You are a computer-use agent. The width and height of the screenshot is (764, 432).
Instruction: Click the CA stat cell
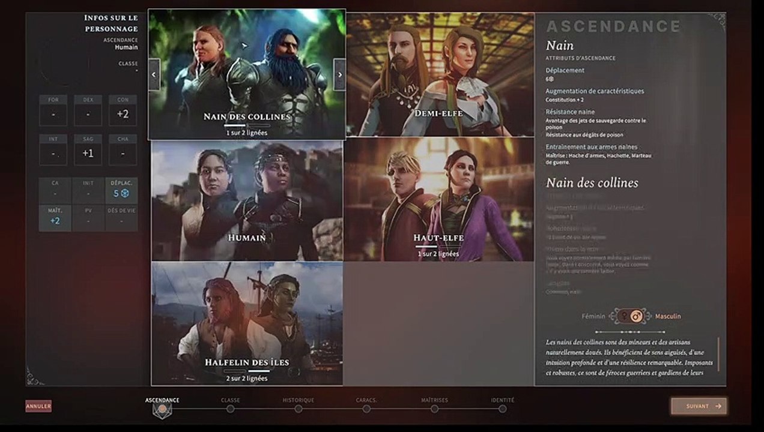(x=55, y=190)
